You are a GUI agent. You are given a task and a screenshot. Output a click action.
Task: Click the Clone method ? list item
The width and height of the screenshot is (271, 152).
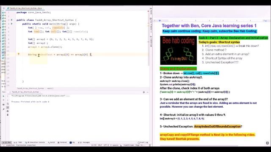pos(216,50)
